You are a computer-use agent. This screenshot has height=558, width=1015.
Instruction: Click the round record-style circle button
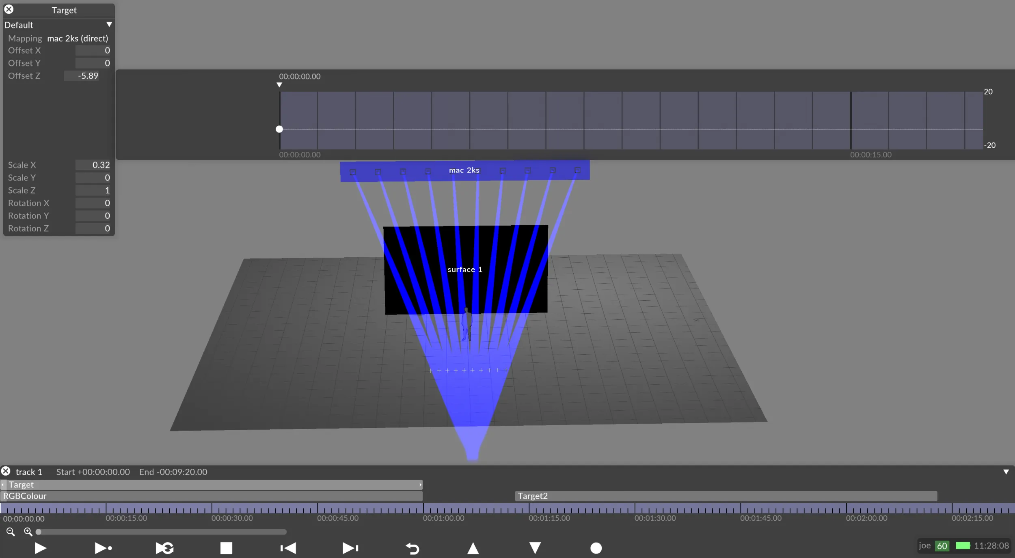coord(596,548)
